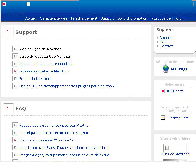The width and height of the screenshot is (196, 162).
Task: Click the bullet icon beside Fichier SDK
Action: [x=15, y=86]
